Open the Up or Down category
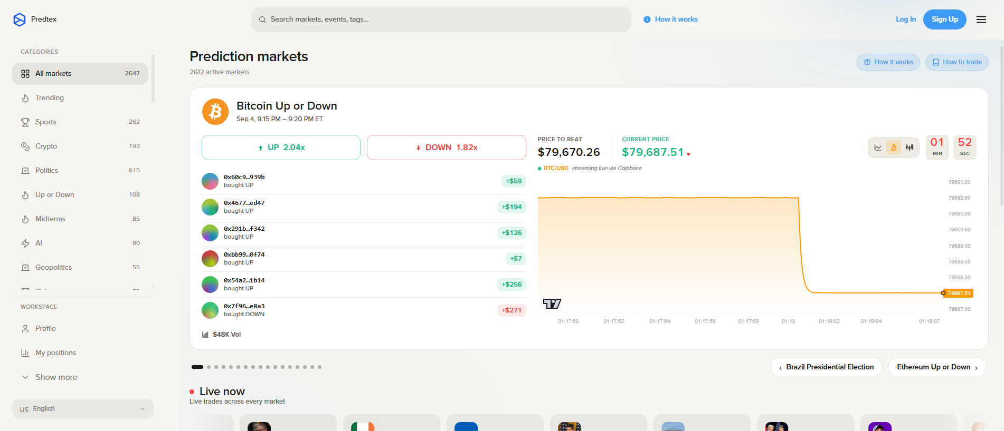Viewport: 1004px width, 431px height. coord(80,195)
